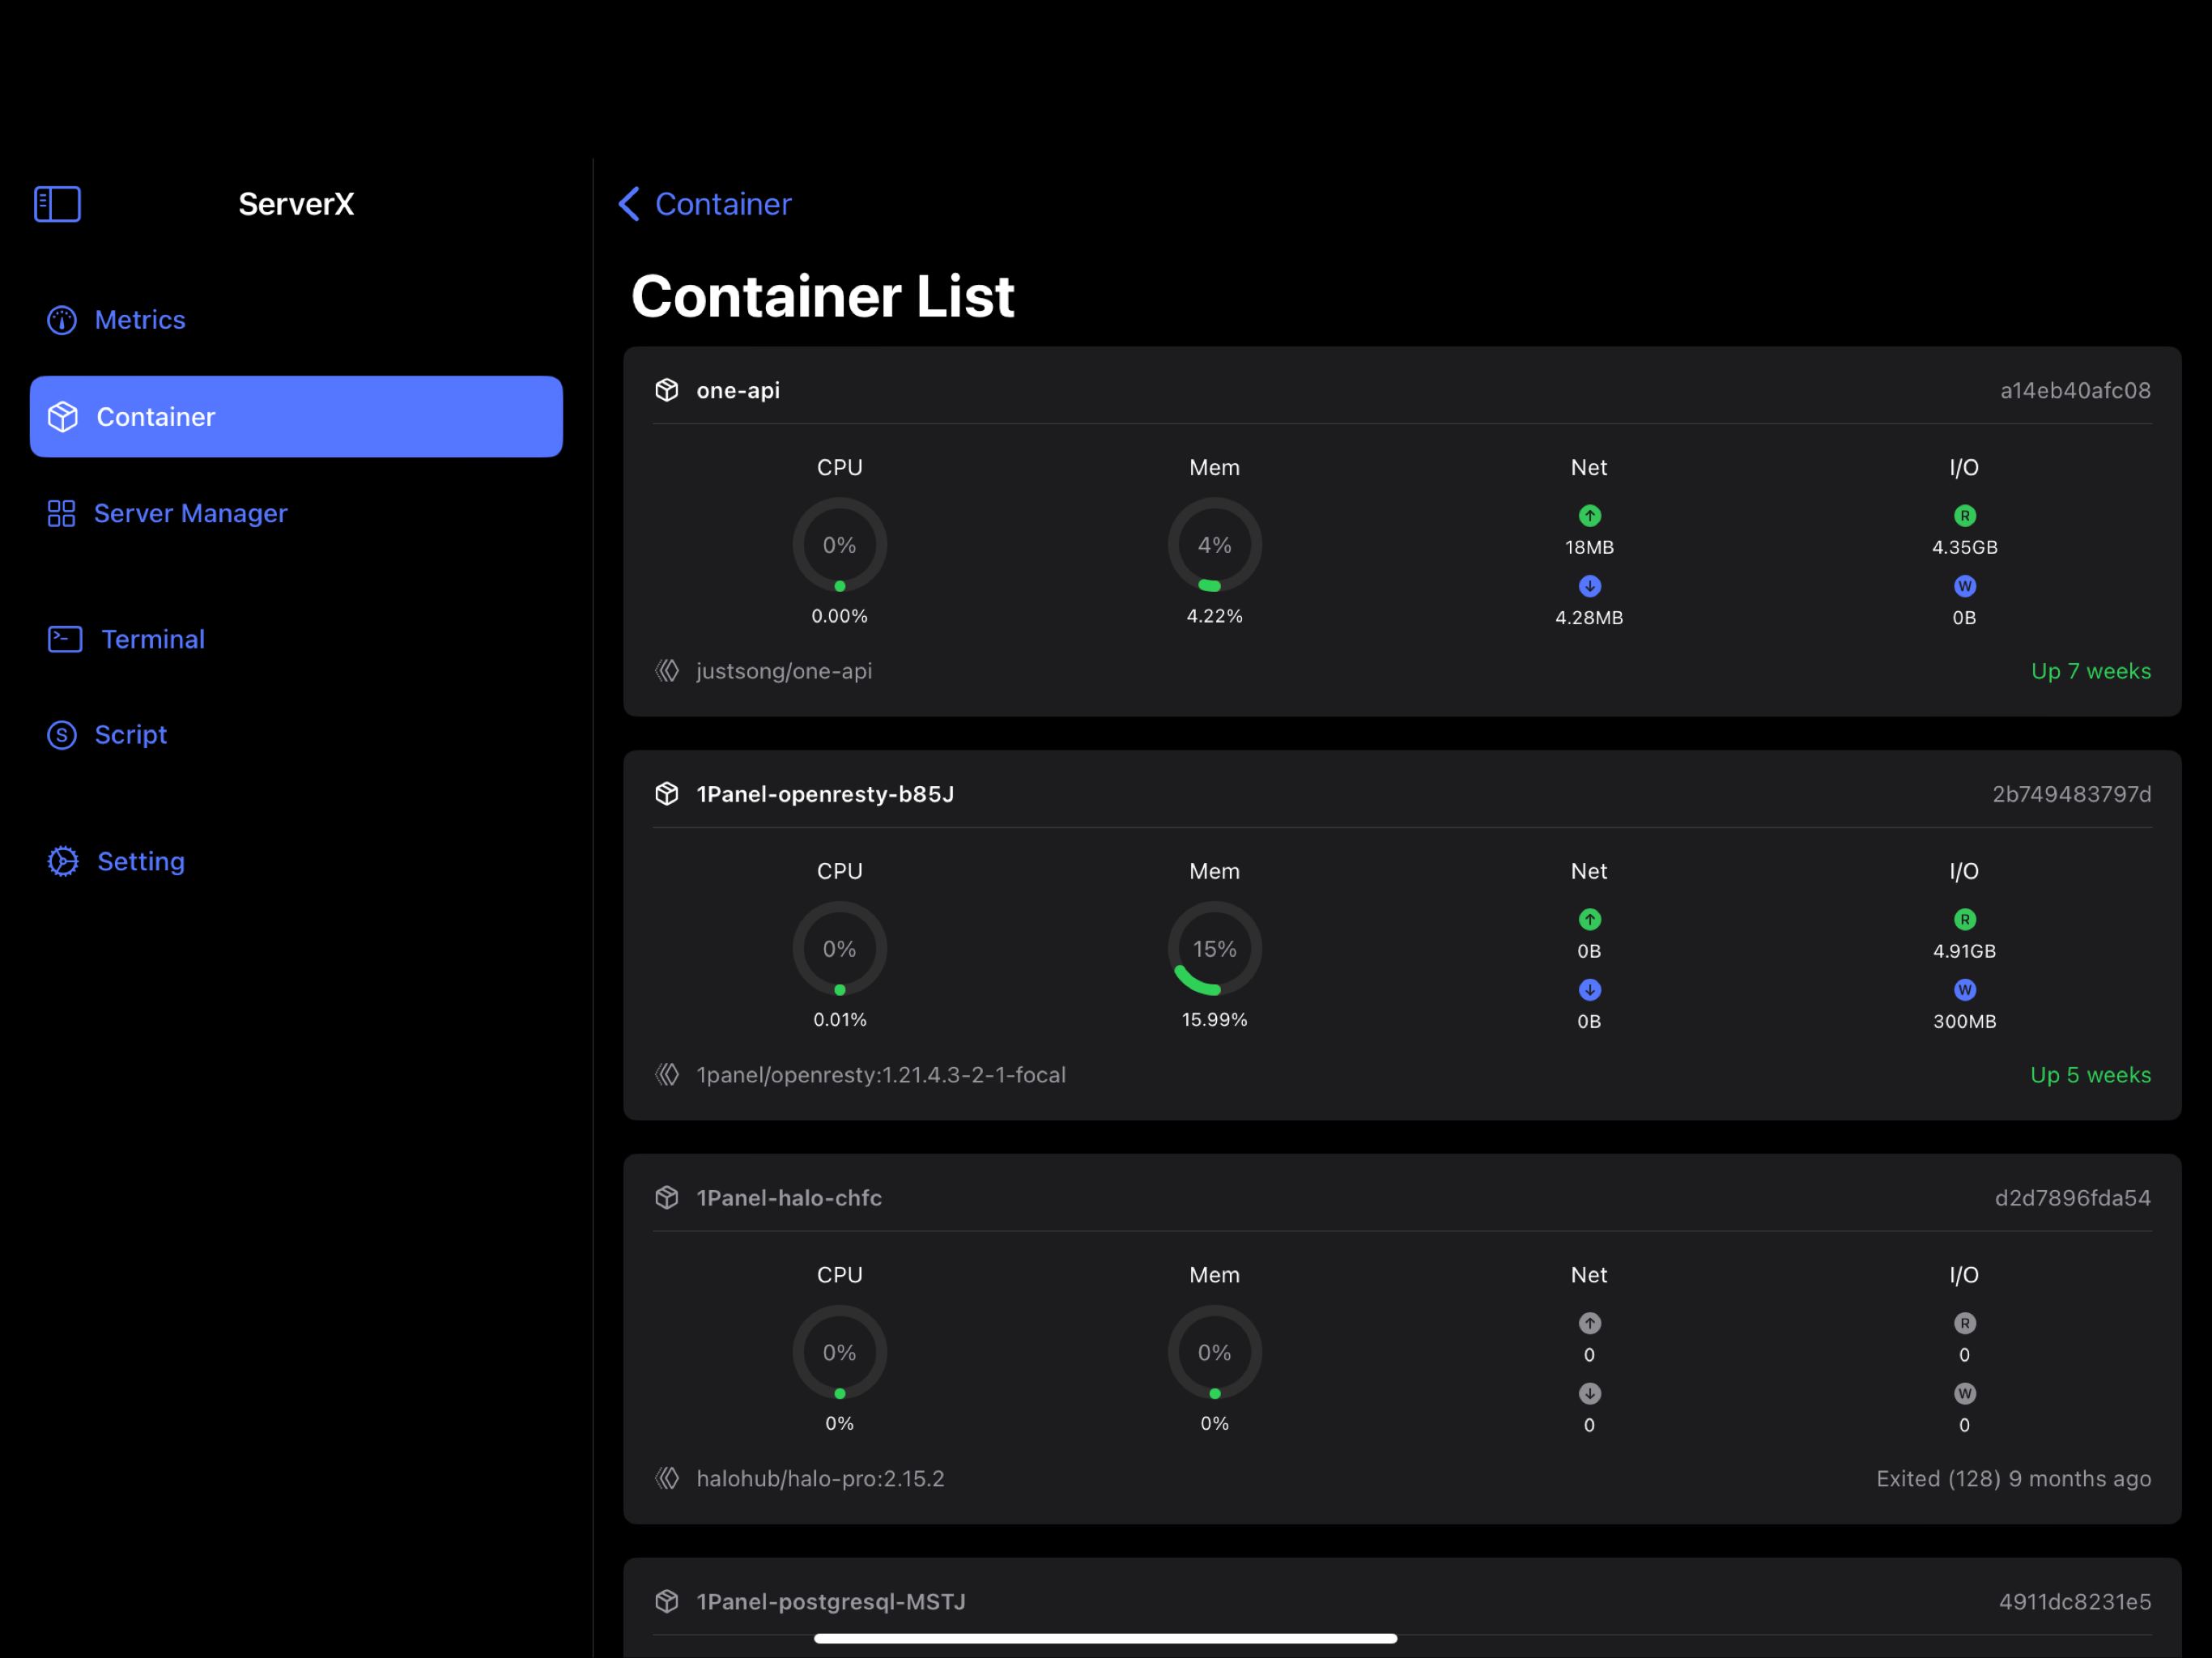Click the openresty image layers icon
The image size is (2212, 1658).
[x=667, y=1075]
